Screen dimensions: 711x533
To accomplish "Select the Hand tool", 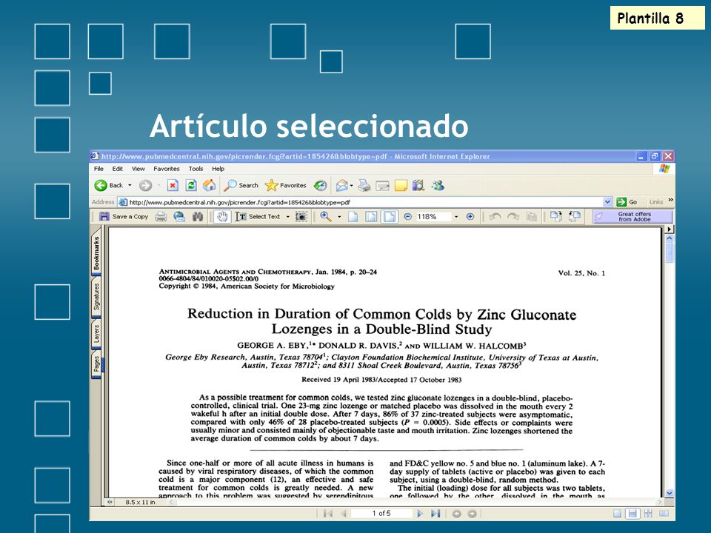I will [222, 217].
